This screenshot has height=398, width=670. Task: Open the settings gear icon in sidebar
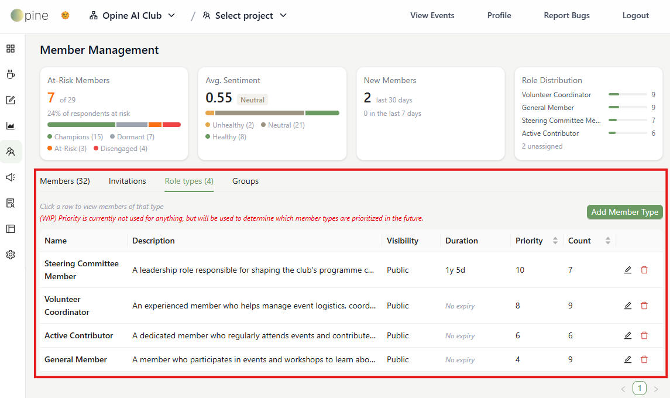coord(11,255)
